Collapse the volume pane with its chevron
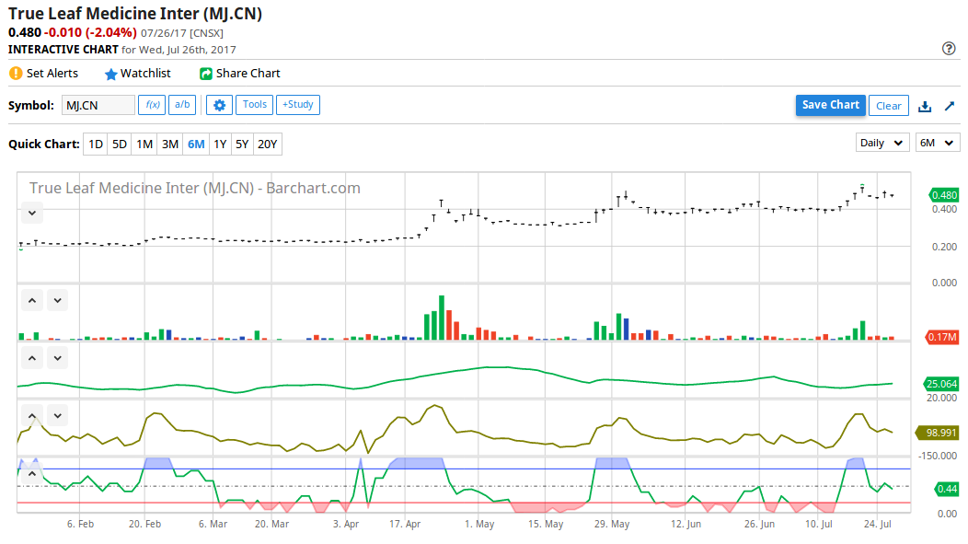The image size is (968, 544). point(57,300)
